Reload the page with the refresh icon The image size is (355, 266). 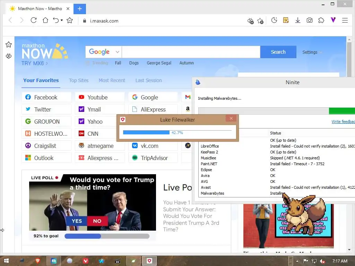34,20
